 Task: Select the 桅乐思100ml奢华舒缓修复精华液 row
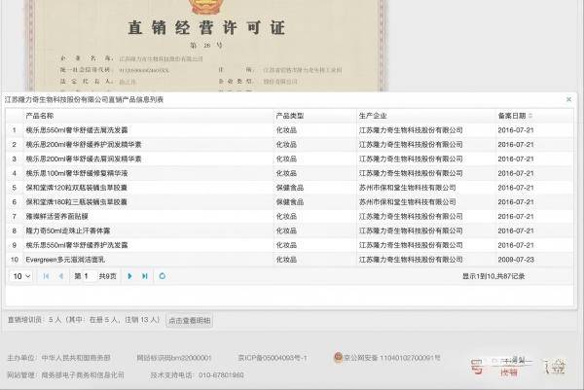[289, 173]
